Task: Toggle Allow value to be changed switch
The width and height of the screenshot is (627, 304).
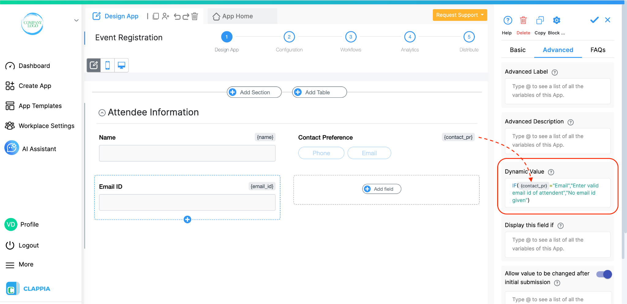Action: tap(604, 274)
